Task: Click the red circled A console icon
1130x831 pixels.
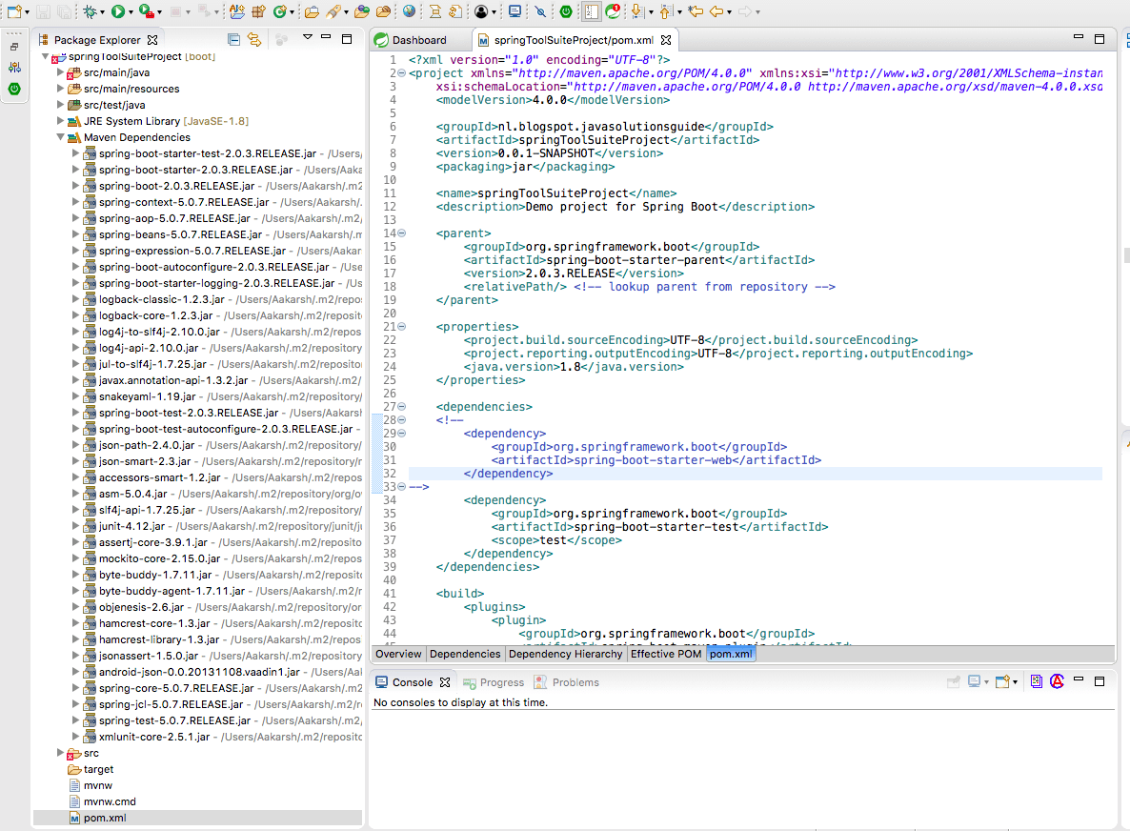Action: tap(1058, 681)
